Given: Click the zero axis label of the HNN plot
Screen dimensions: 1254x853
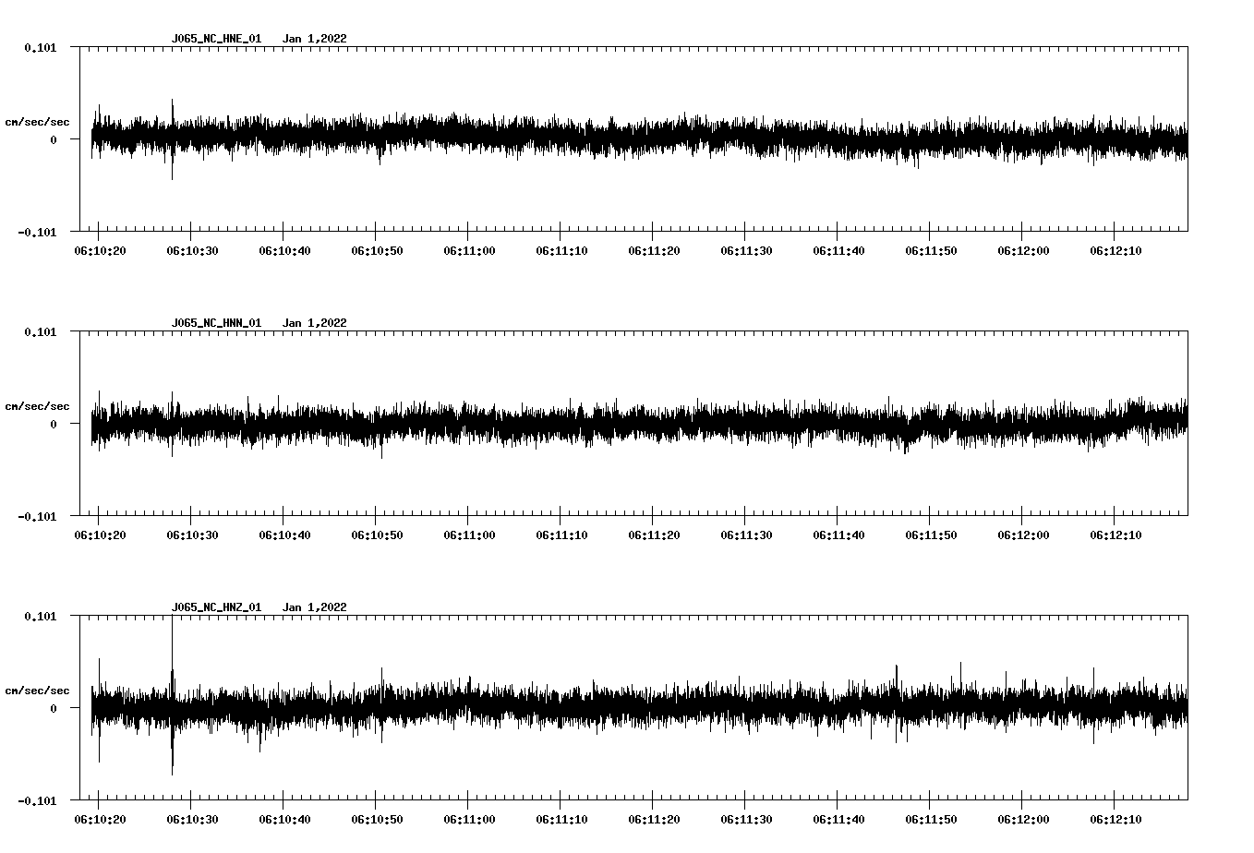Looking at the screenshot, I should pyautogui.click(x=53, y=424).
